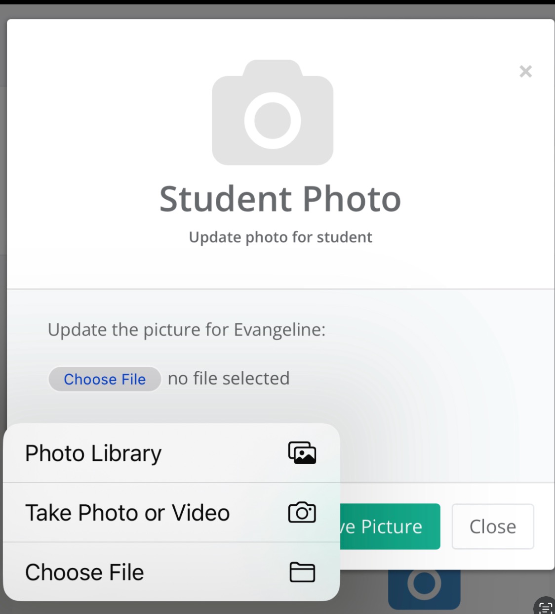This screenshot has height=614, width=555.
Task: Choose the Take Photo or Video option
Action: [171, 513]
